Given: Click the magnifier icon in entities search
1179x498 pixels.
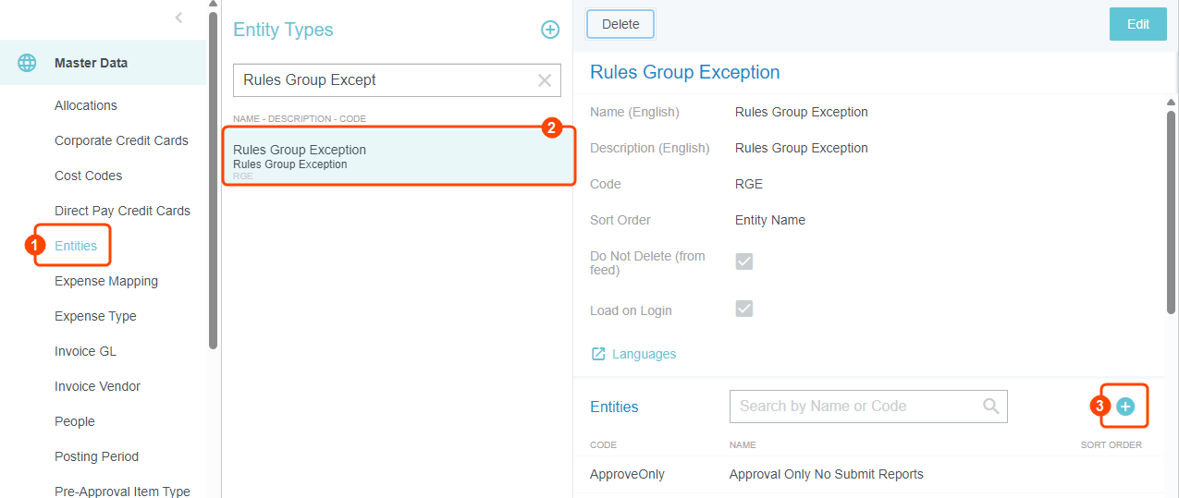Looking at the screenshot, I should (x=990, y=406).
